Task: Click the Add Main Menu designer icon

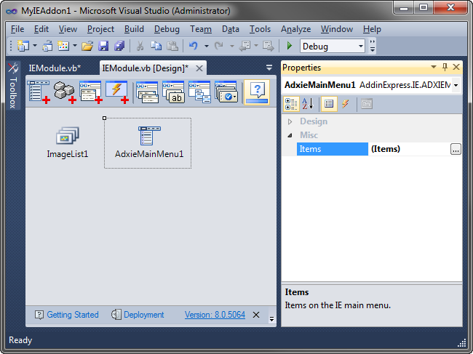Action: 39,92
